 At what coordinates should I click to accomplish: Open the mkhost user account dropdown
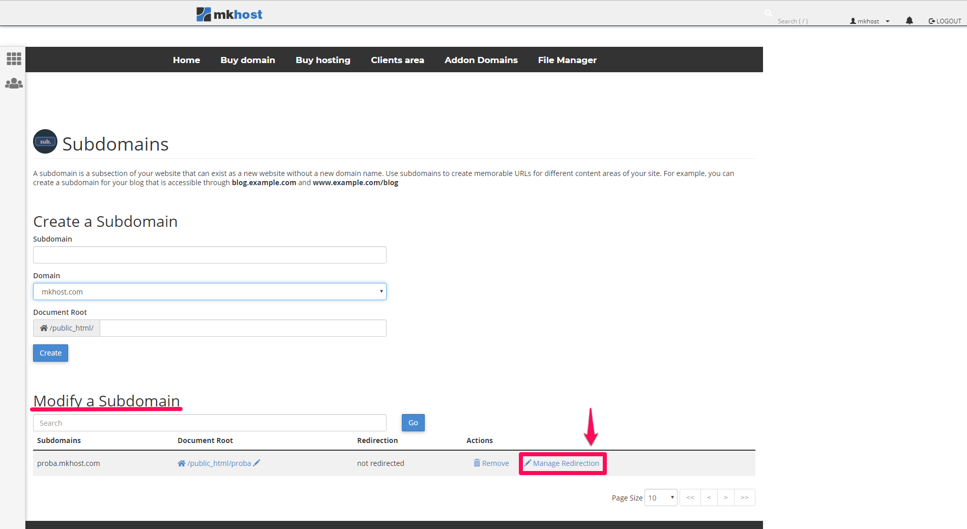click(869, 21)
